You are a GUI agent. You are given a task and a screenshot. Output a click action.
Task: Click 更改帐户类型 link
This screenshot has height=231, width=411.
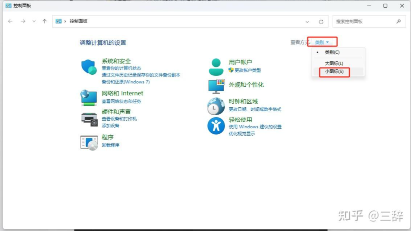click(x=248, y=70)
